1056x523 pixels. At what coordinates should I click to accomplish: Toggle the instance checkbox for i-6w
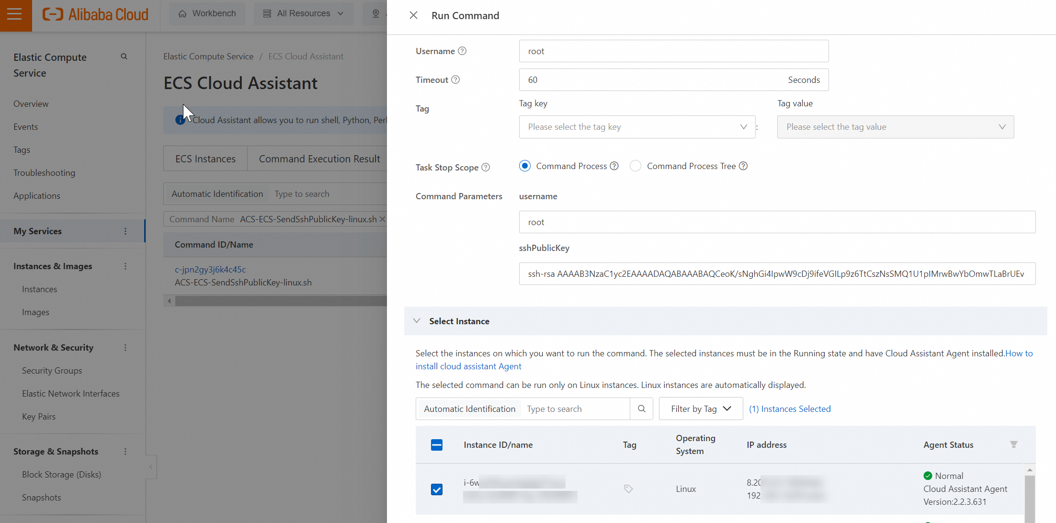click(x=437, y=489)
